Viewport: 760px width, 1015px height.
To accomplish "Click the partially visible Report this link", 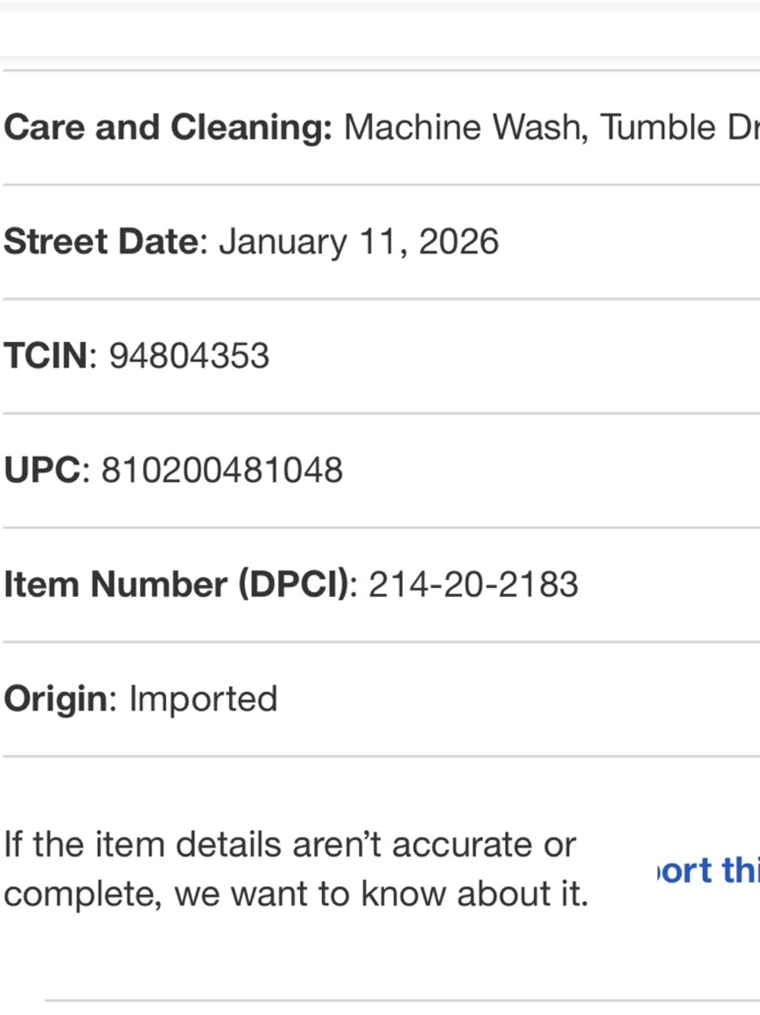I will click(x=708, y=870).
